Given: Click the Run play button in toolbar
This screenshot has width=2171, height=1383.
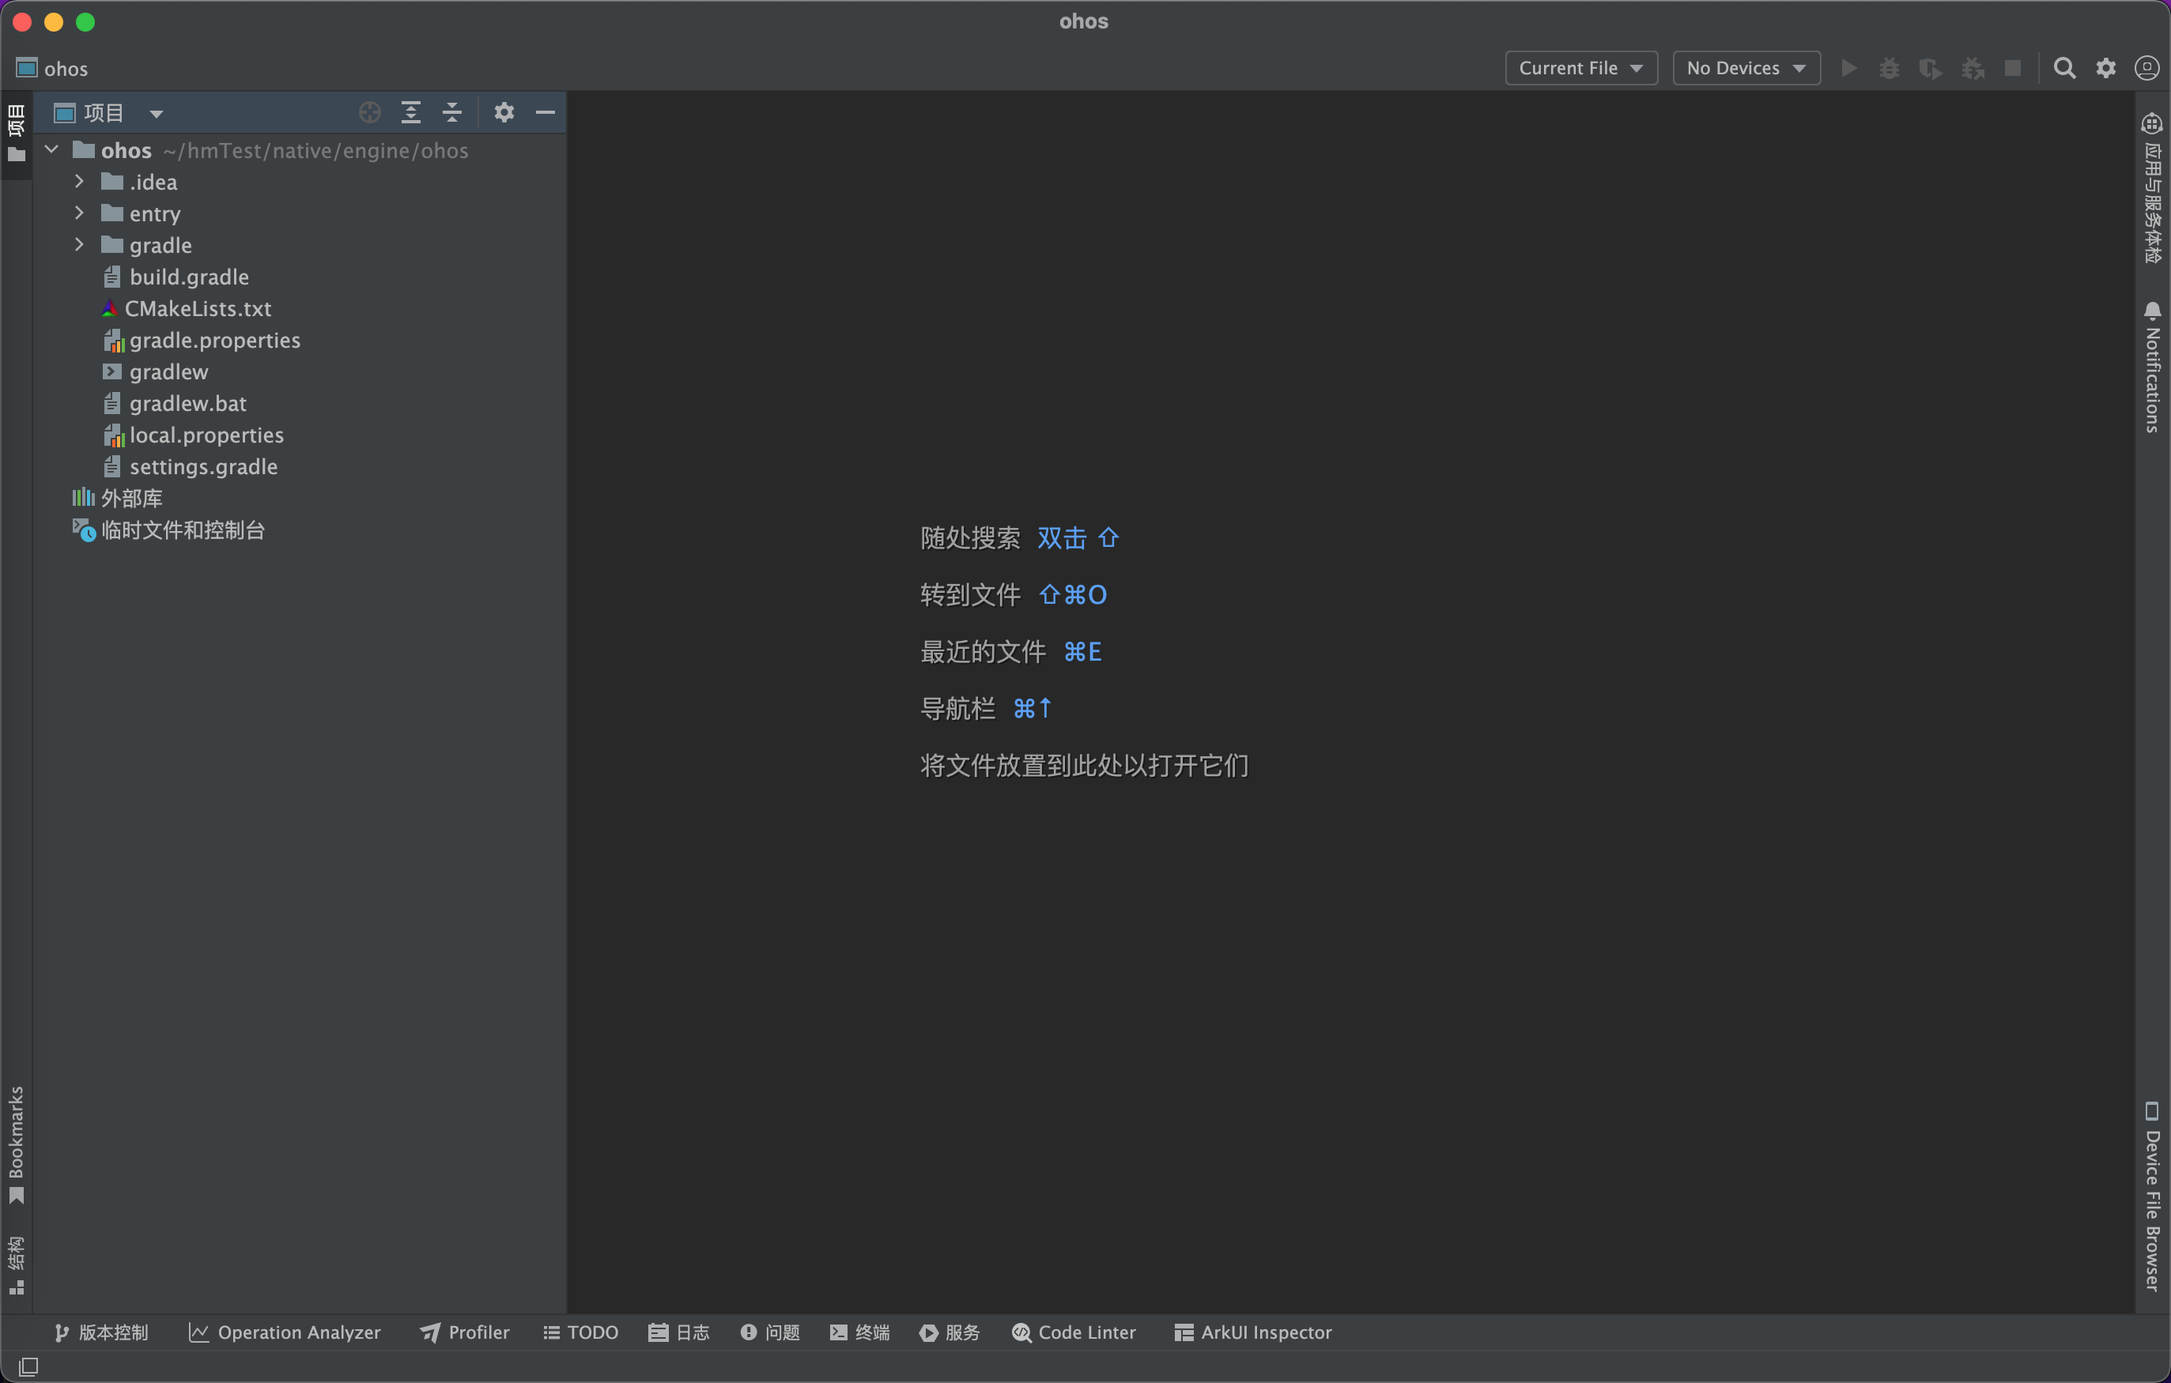Looking at the screenshot, I should click(x=1848, y=69).
